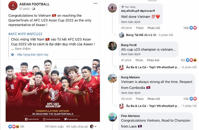Screen dimensions: 199x130
Task: Click Kung Makara's profile picture
Action: (112, 78)
